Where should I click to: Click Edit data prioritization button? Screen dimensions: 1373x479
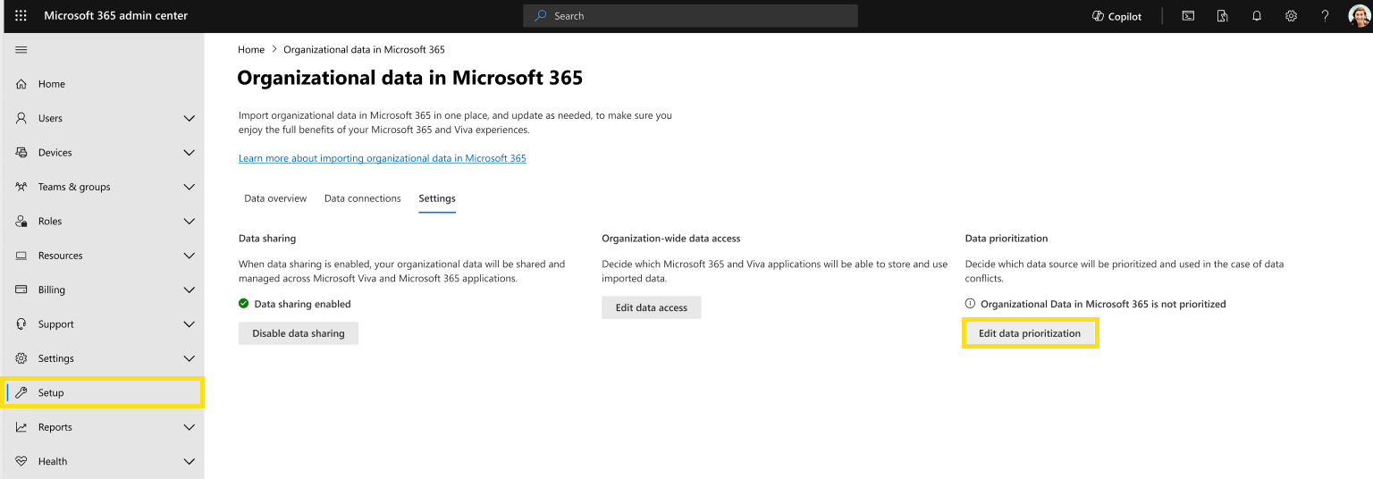pos(1030,333)
